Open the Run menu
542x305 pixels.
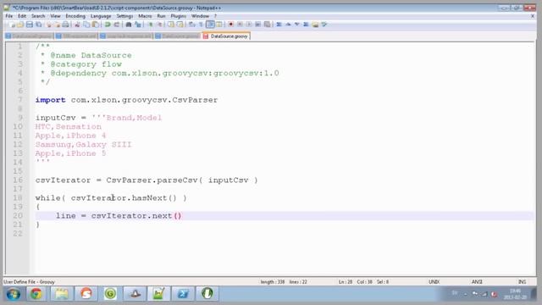click(x=161, y=16)
